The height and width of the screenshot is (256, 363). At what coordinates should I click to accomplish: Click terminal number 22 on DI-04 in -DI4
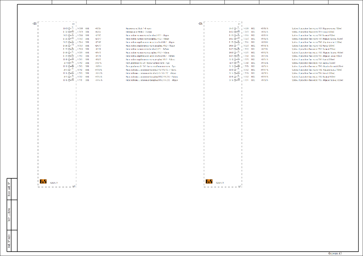pyautogui.click(x=238, y=38)
